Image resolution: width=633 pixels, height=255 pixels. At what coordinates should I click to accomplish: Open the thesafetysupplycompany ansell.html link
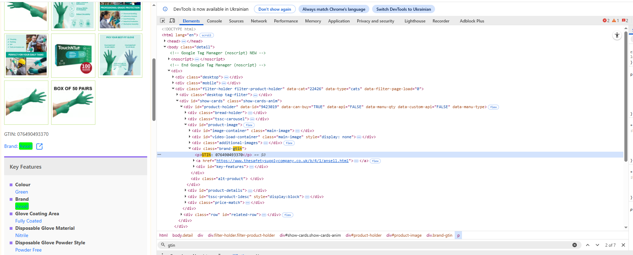pos(283,161)
